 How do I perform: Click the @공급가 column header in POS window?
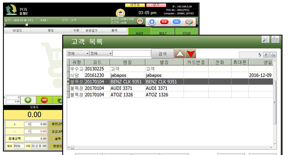pyautogui.click(x=92, y=30)
